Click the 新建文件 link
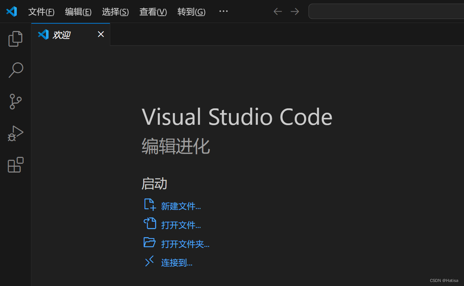 [181, 206]
